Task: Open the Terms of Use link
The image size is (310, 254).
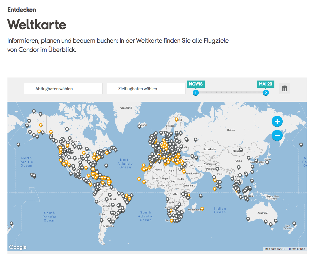Action: (x=297, y=249)
